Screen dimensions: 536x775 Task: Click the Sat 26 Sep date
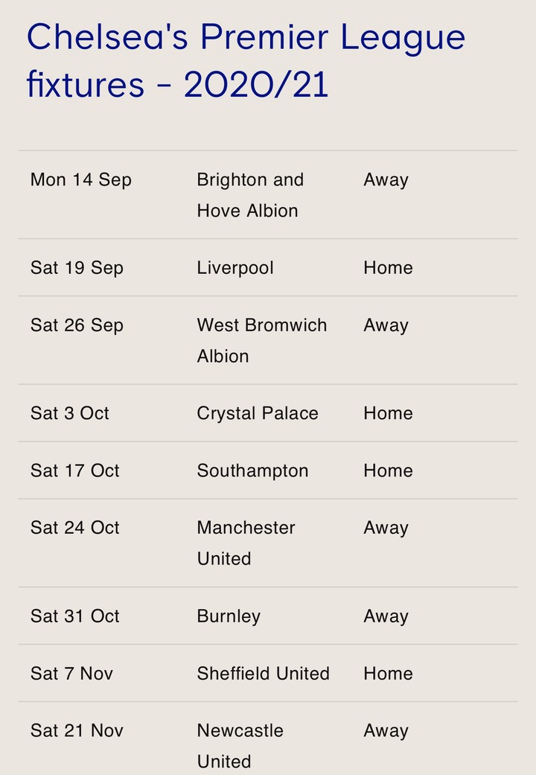click(77, 325)
